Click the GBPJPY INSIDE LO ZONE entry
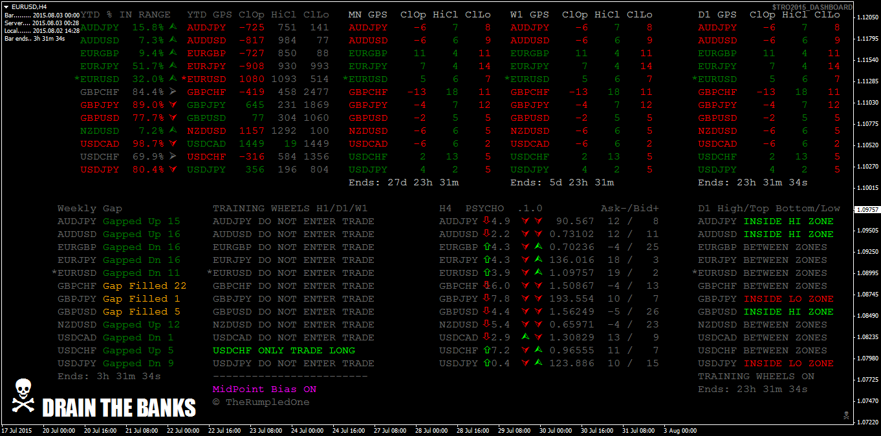Viewport: 881px width, 436px height. 766,299
